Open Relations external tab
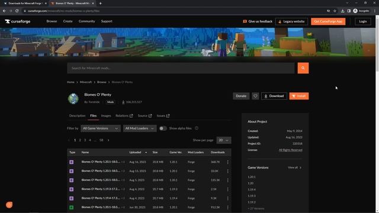 click(x=124, y=116)
